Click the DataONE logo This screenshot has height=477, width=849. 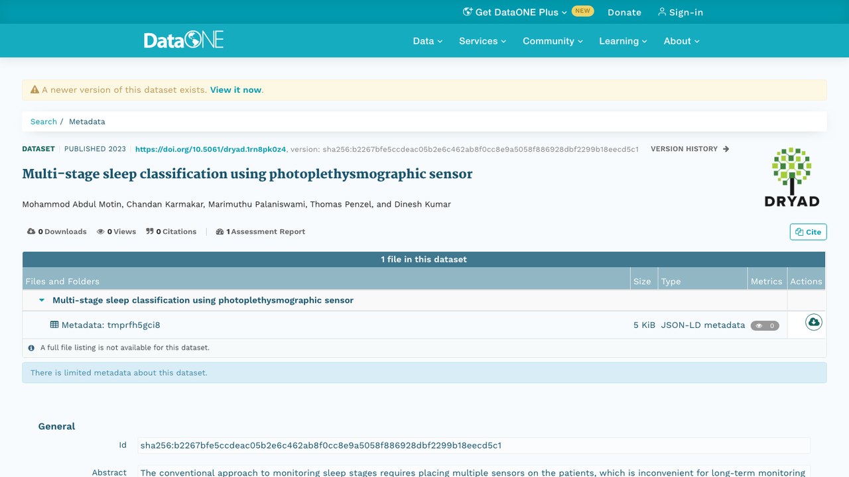[x=184, y=40]
